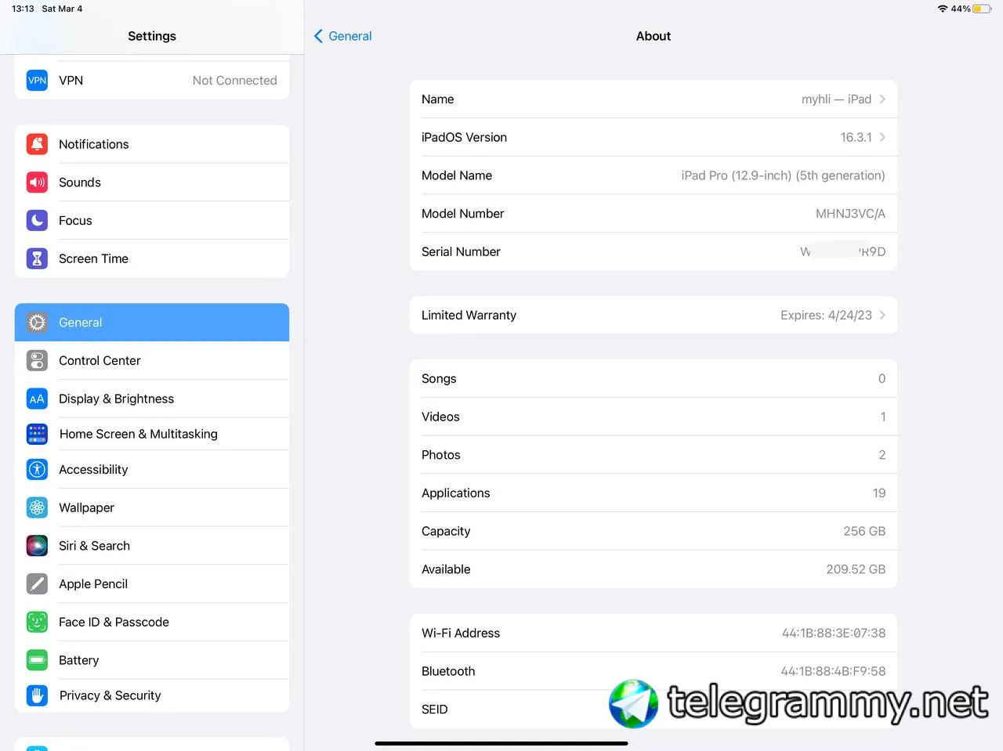Image resolution: width=1003 pixels, height=751 pixels.
Task: Tap the Display & Brightness AA icon
Action: 37,399
